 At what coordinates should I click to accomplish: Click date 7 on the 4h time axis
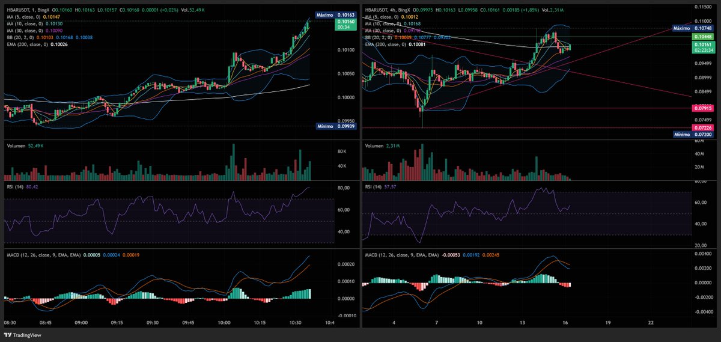[437, 322]
